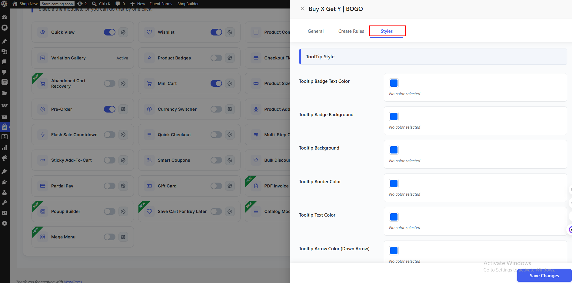Pick the Tooltip Badge Background color swatch

[x=394, y=116]
